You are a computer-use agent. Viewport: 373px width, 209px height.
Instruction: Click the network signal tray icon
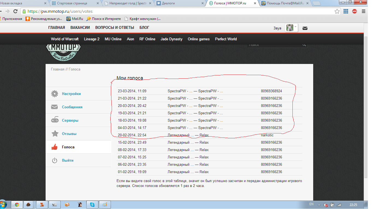(339, 205)
